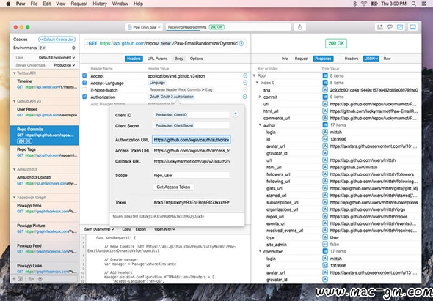The height and width of the screenshot is (301, 433).
Task: Expand the commit node in response tree
Action: [x=260, y=97]
